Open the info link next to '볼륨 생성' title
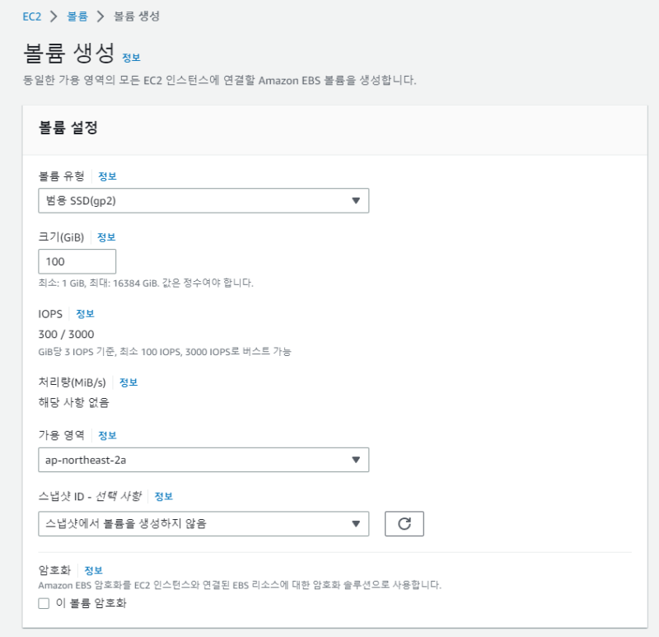Image resolution: width=659 pixels, height=637 pixels. click(x=131, y=58)
